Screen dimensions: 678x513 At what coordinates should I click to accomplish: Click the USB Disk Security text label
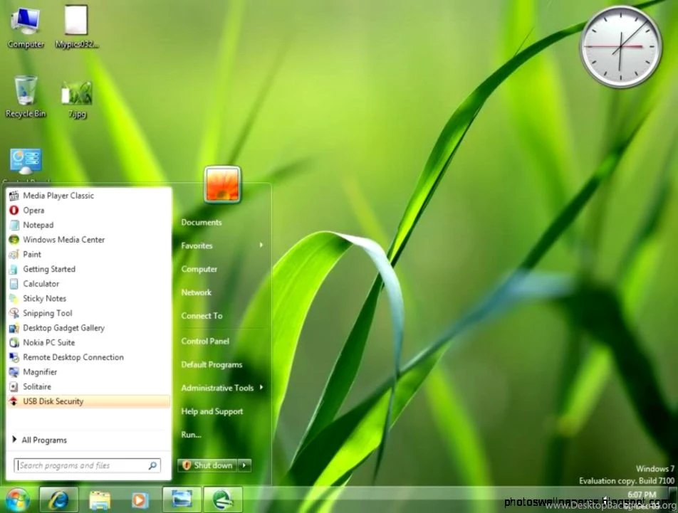(53, 401)
